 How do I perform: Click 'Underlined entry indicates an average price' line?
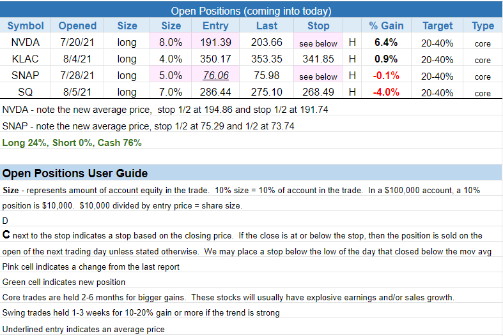(x=83, y=329)
